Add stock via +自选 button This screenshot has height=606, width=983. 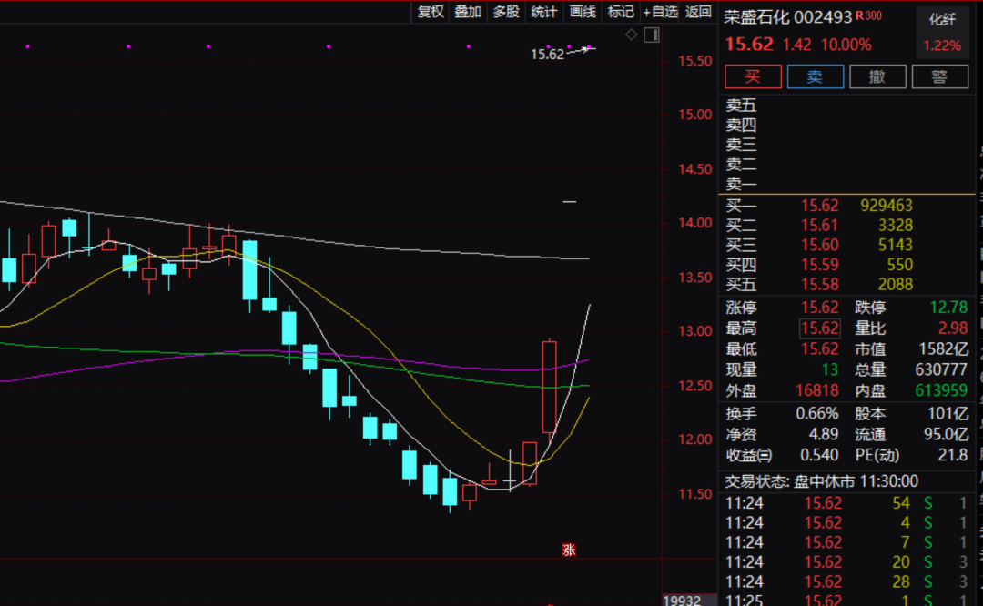[660, 11]
